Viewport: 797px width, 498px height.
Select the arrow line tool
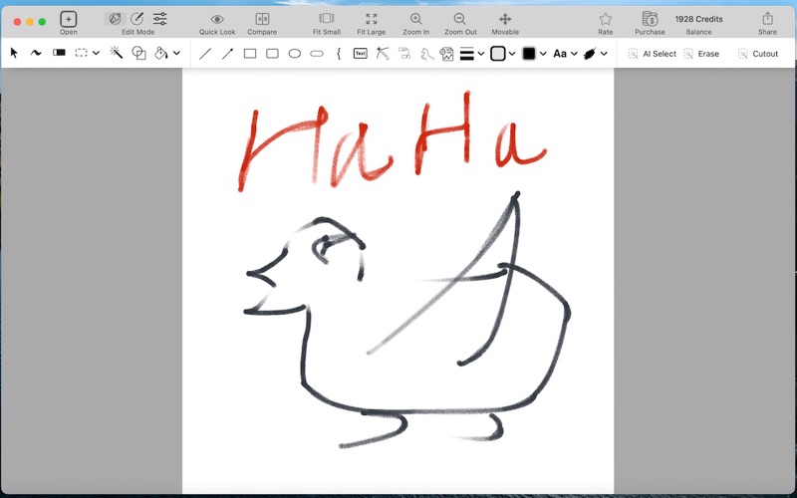(227, 54)
